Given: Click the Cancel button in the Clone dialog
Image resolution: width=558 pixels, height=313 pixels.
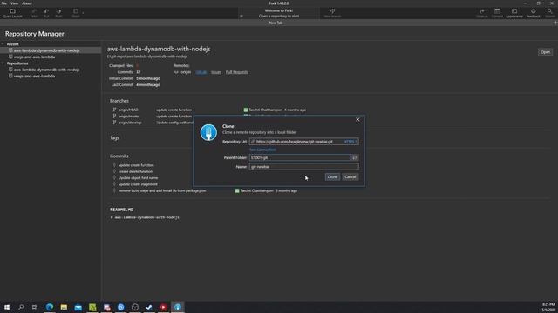Looking at the screenshot, I should point(350,176).
